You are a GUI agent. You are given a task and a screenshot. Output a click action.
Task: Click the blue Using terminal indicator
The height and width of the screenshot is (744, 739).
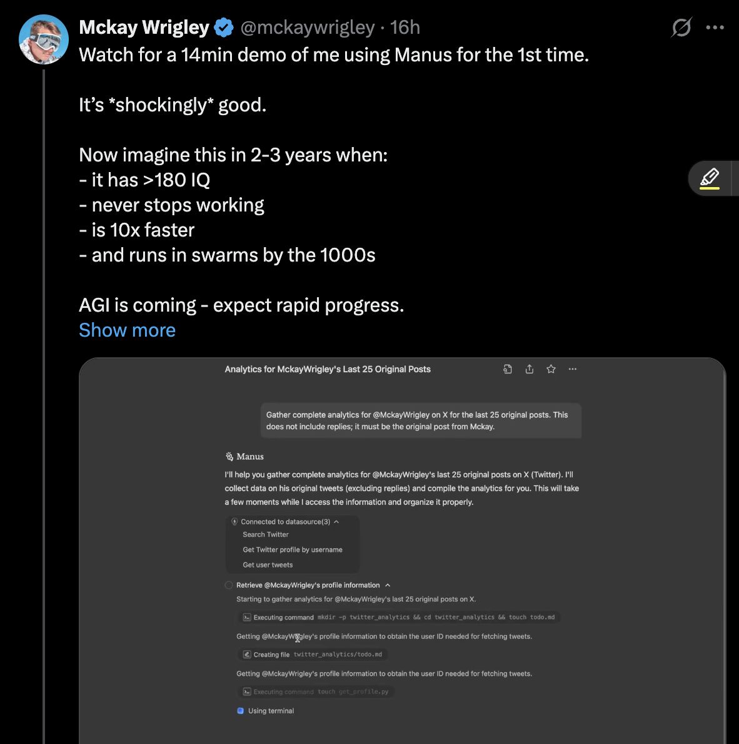click(x=240, y=711)
